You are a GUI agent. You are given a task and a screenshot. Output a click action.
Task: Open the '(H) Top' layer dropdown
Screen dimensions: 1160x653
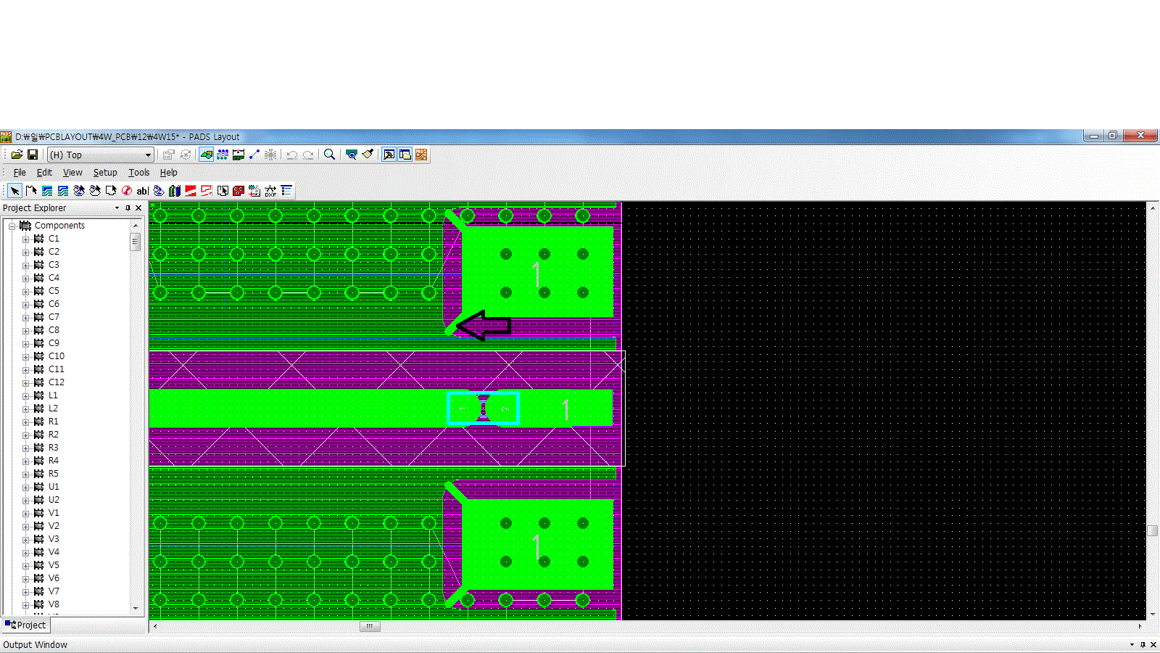148,155
